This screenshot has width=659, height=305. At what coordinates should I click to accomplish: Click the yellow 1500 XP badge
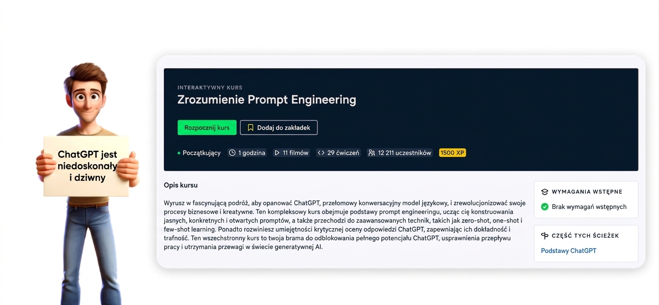tap(452, 152)
